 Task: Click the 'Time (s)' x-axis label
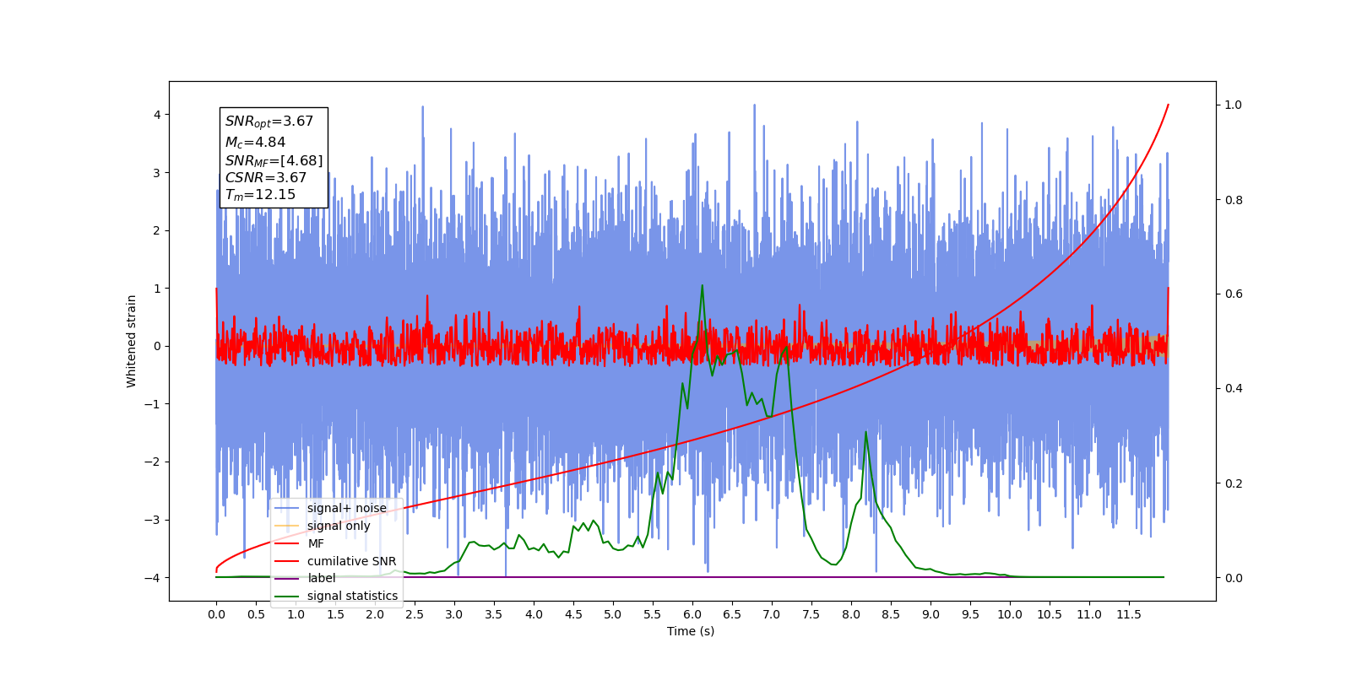point(691,631)
